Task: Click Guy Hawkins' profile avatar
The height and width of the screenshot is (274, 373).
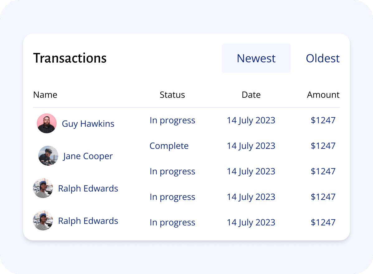Action: pyautogui.click(x=47, y=123)
